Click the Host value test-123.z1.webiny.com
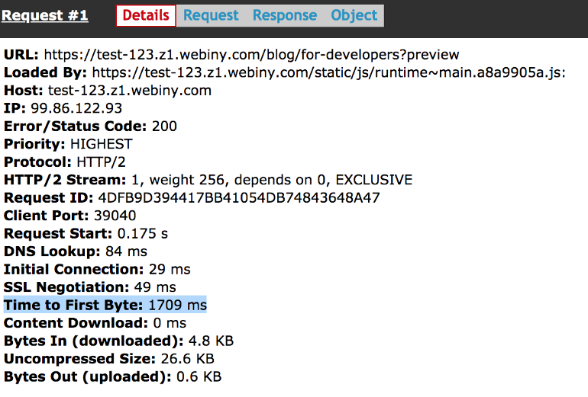 pyautogui.click(x=130, y=91)
